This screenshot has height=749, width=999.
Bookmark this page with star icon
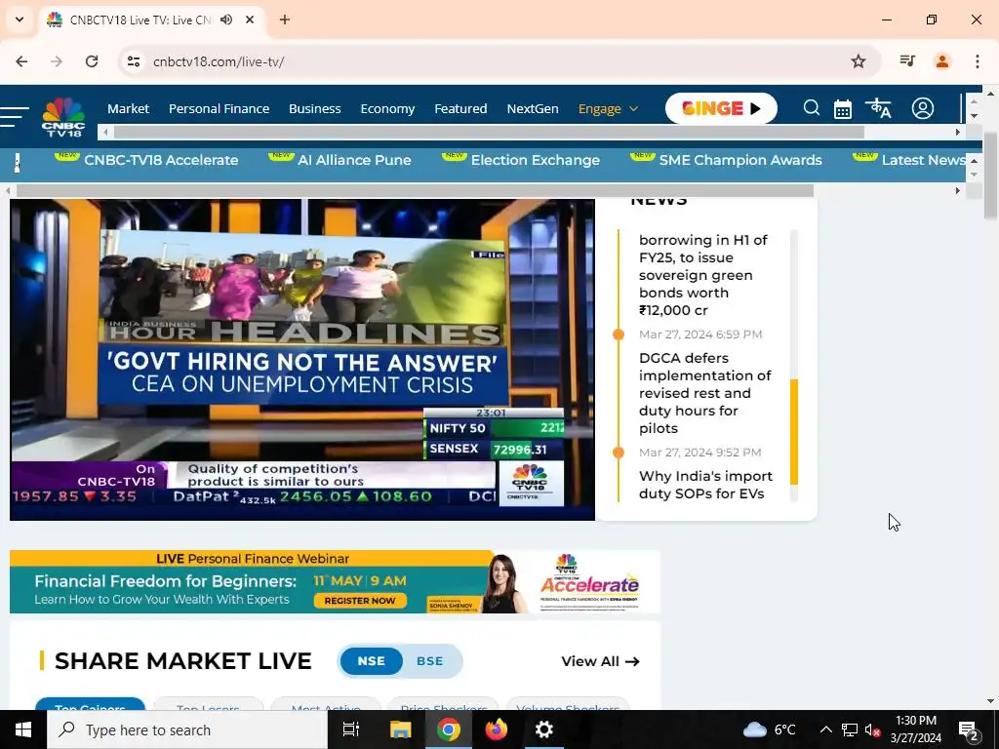pos(859,61)
